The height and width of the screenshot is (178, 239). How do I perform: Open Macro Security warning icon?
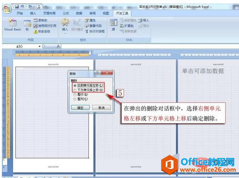click(35, 31)
